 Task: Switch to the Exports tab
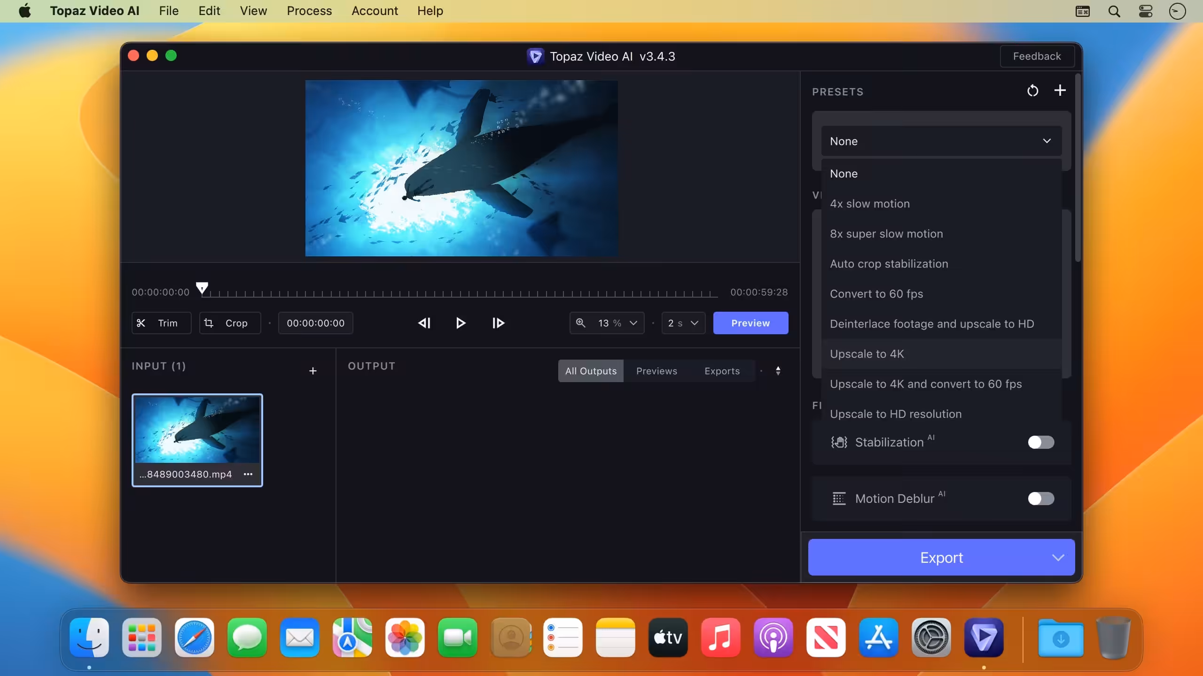pos(722,371)
